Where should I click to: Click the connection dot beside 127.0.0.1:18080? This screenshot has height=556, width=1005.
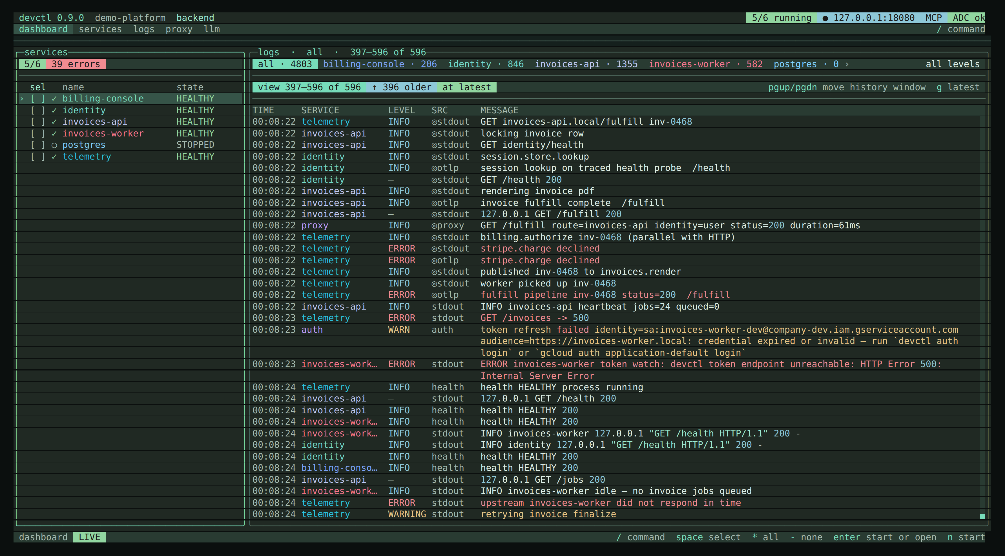pyautogui.click(x=825, y=18)
